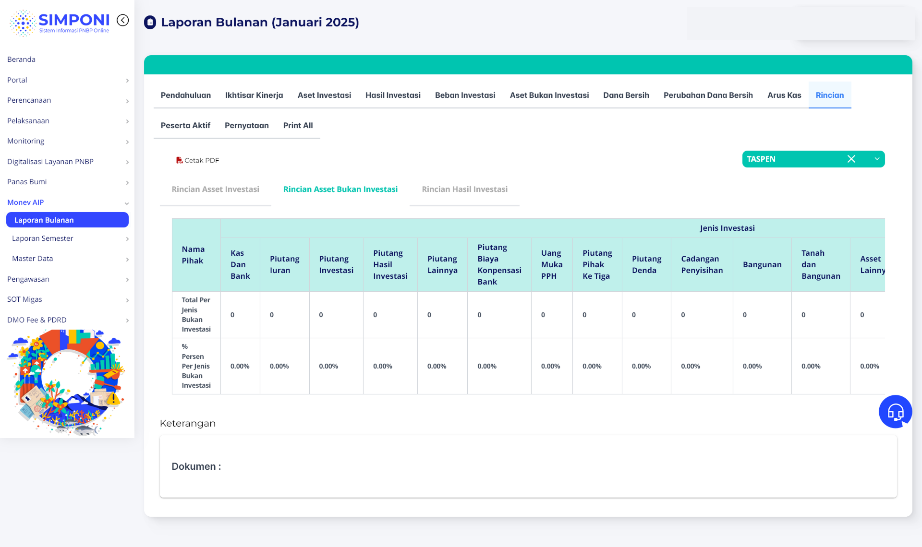Click the Kas Dan Bank column header

point(241,264)
